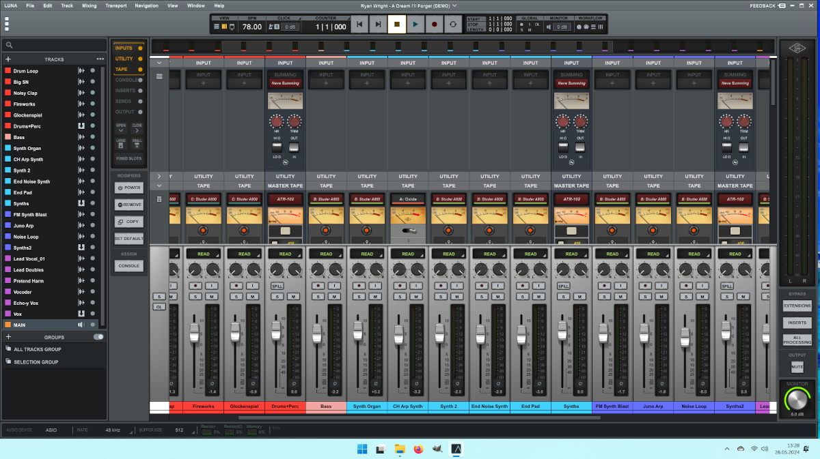
Task: Collapse the INPUT row chevron
Action: [159, 63]
